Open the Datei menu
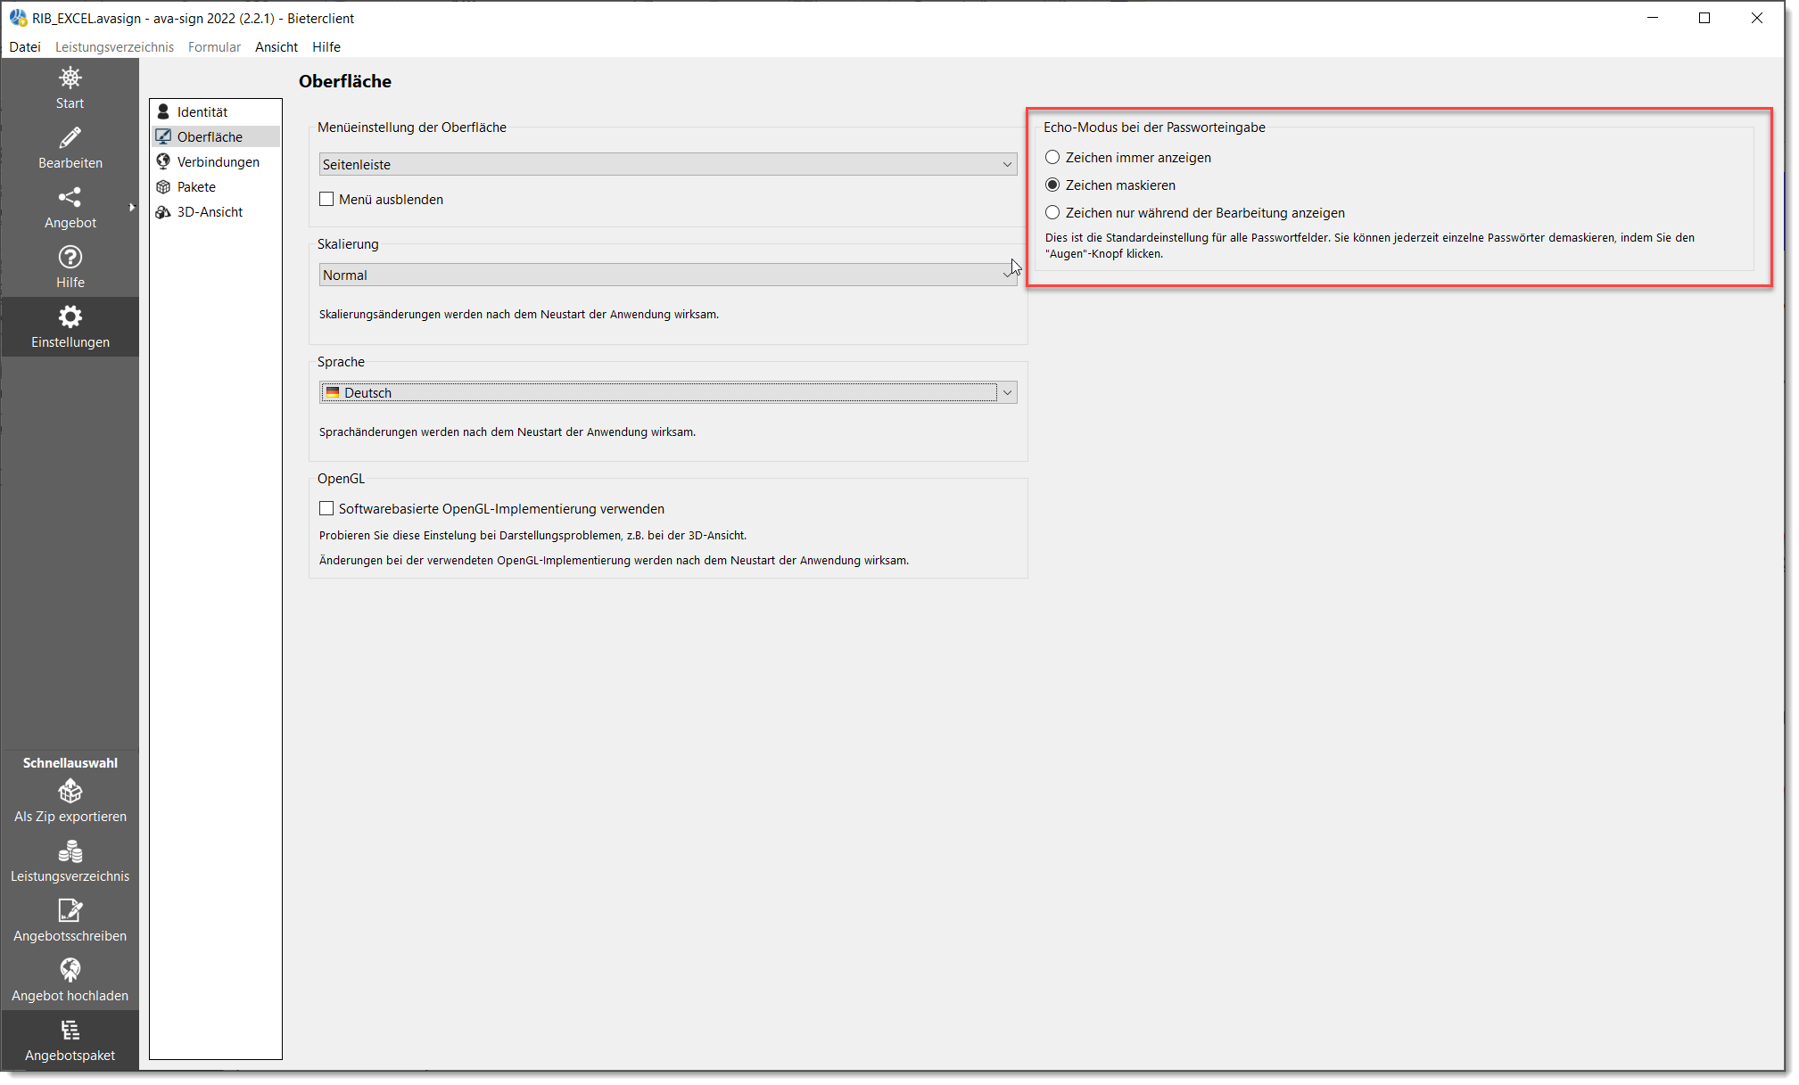 click(25, 46)
